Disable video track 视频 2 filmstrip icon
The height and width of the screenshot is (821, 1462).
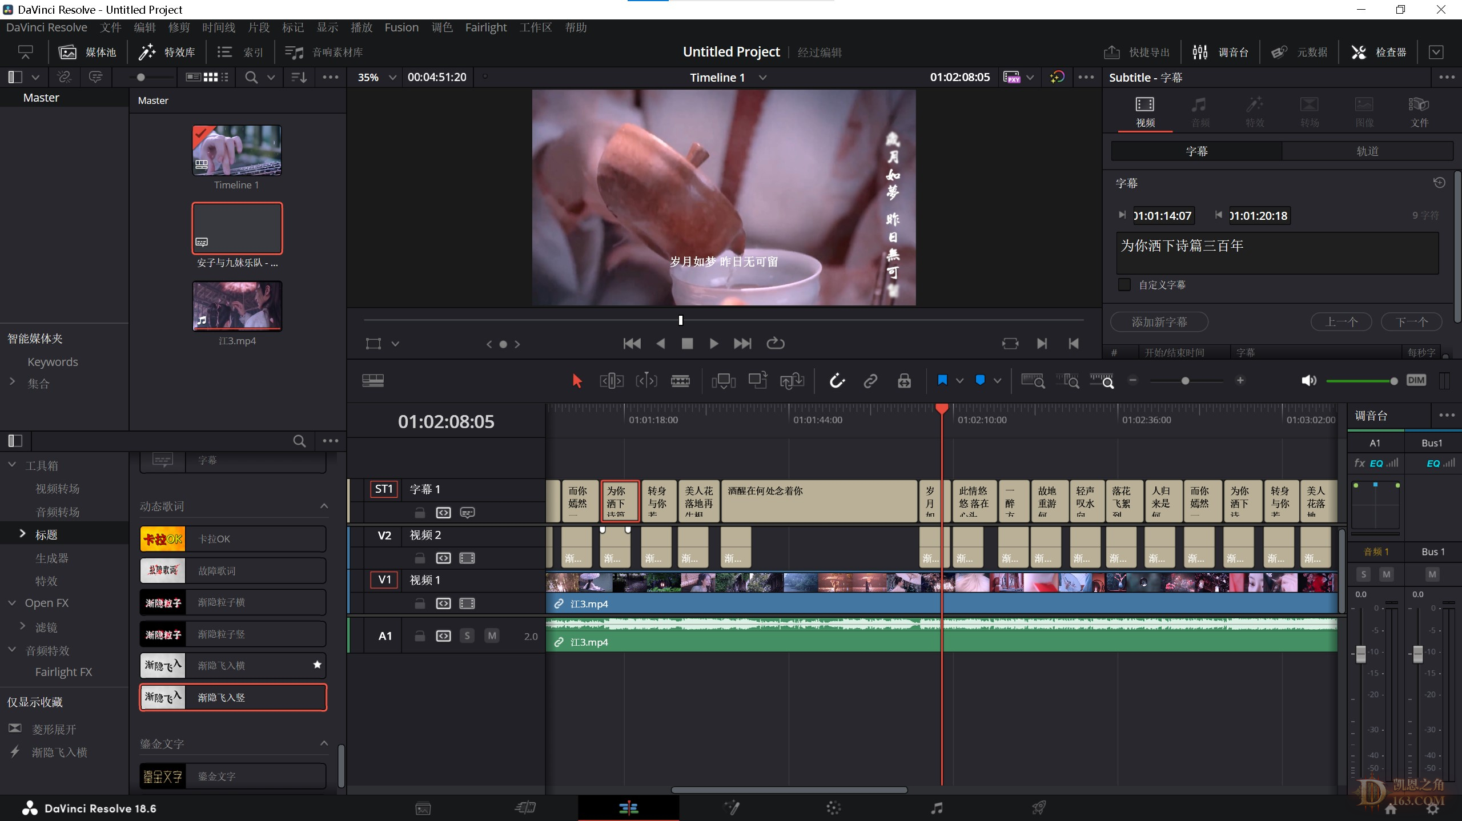[467, 558]
